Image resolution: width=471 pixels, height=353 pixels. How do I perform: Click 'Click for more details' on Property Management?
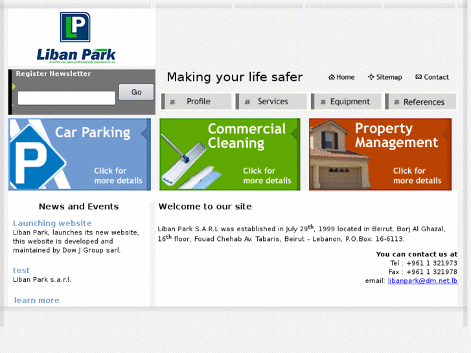[x=417, y=176]
